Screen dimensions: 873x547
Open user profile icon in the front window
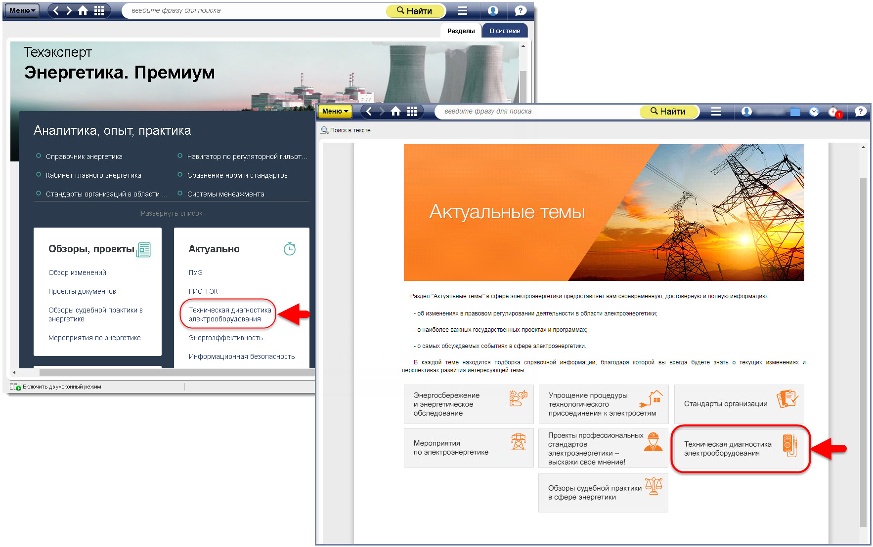click(x=746, y=111)
